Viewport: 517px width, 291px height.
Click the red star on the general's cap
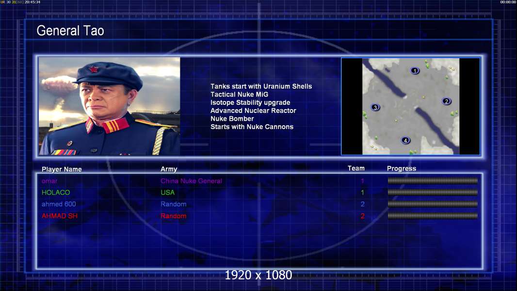pos(94,69)
